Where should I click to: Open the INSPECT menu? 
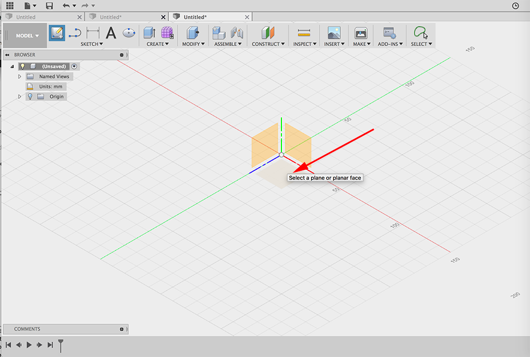(x=305, y=44)
